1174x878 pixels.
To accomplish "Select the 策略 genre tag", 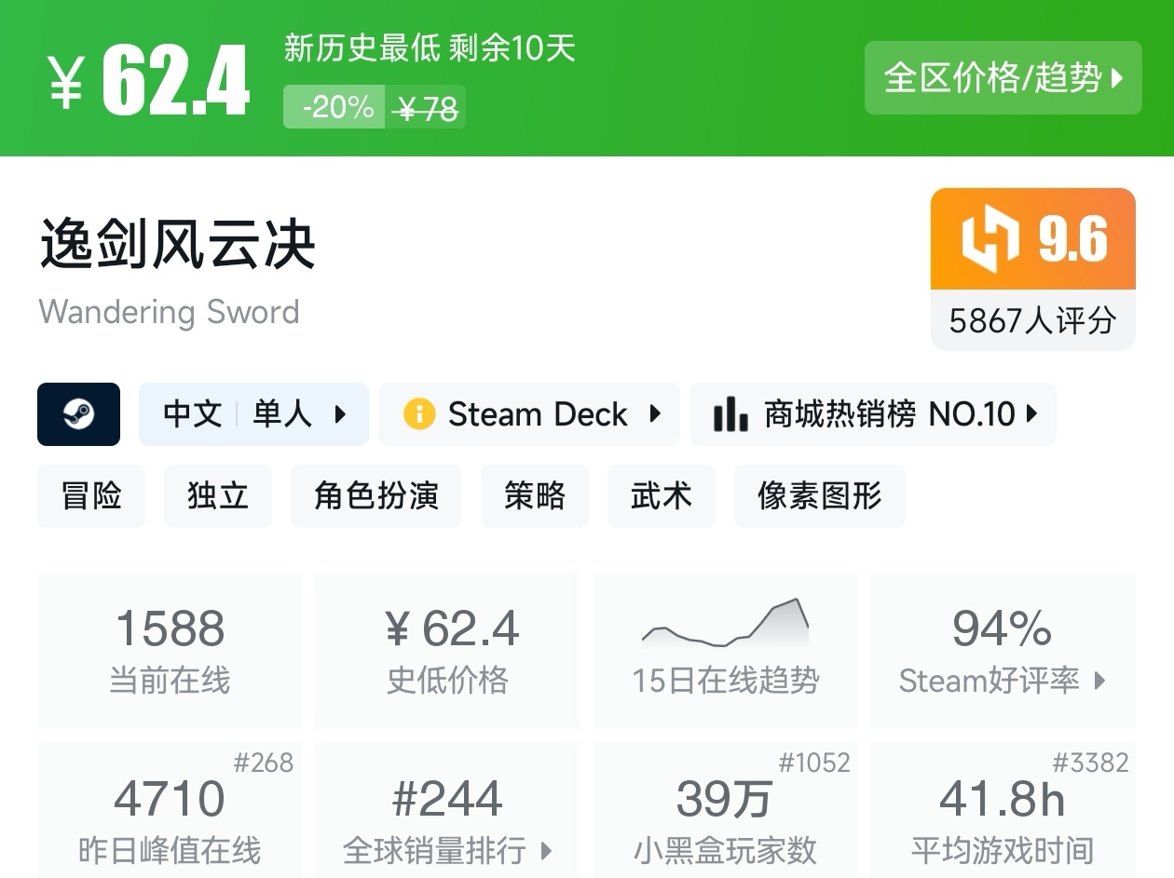I will coord(535,496).
